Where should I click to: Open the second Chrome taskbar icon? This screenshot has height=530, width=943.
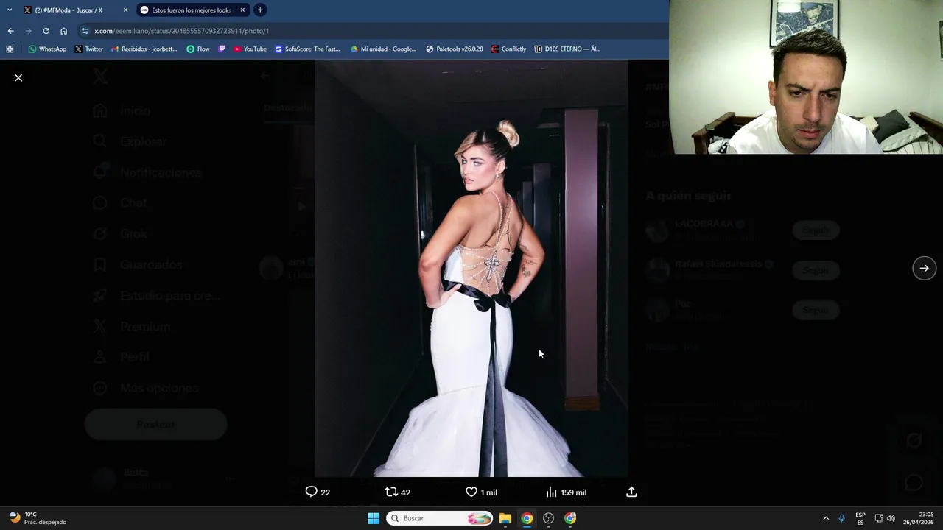coord(570,518)
